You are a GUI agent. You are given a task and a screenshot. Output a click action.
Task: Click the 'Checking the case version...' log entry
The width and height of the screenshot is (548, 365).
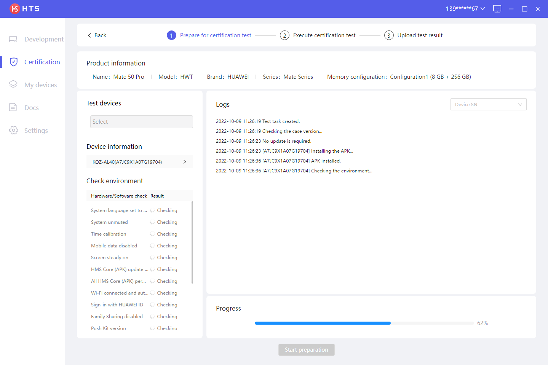pos(269,131)
